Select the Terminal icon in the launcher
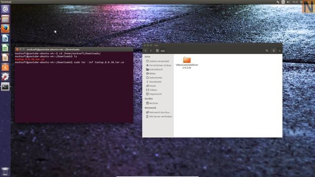This screenshot has width=315, height=177. 5,87
